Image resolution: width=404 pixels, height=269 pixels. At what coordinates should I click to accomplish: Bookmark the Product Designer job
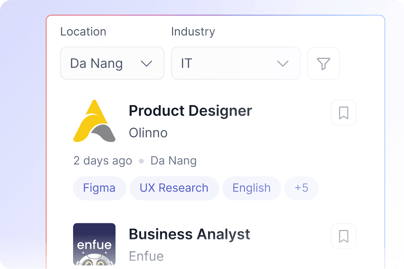(343, 113)
